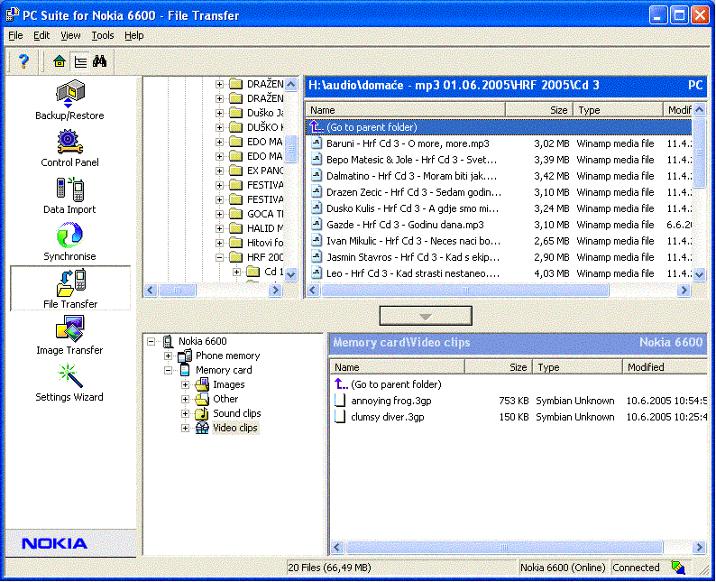Start the Synchronise tool
Screen dimensions: 716x582
tap(69, 240)
